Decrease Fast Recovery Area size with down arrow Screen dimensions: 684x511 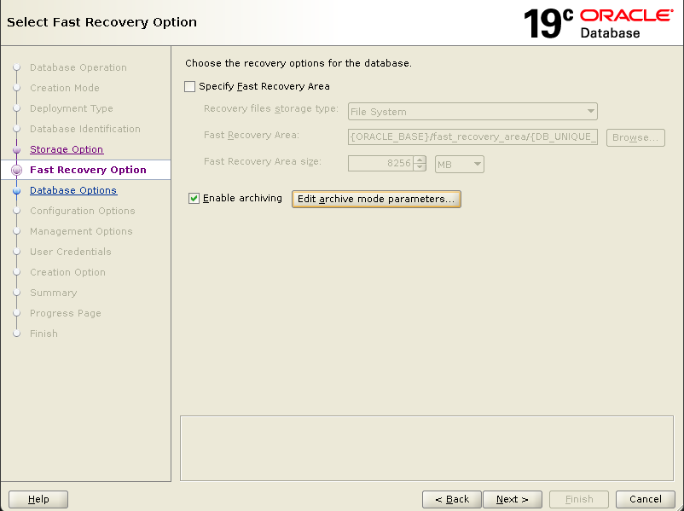pos(420,167)
